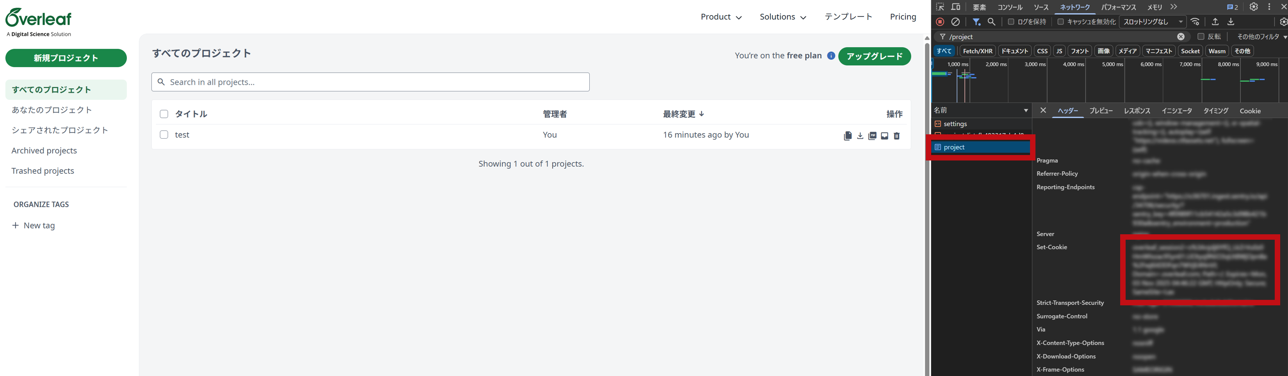Viewport: 1288px width, 376px height.
Task: Archive the test project
Action: pos(884,136)
